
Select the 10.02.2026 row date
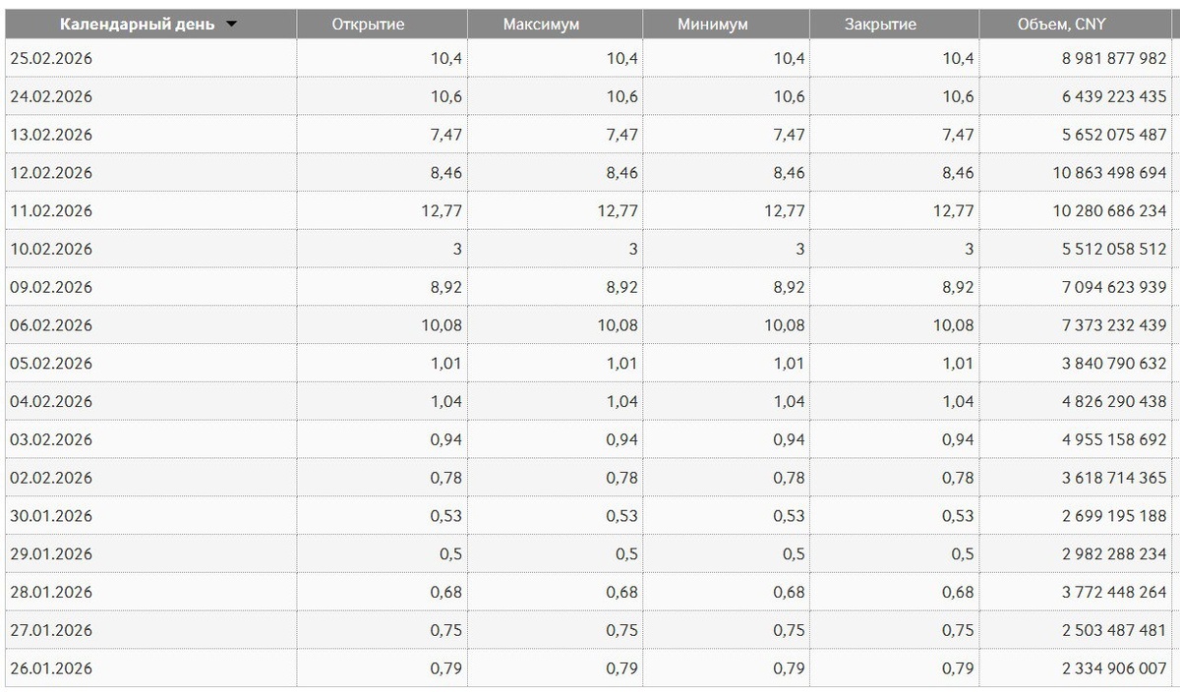(51, 249)
